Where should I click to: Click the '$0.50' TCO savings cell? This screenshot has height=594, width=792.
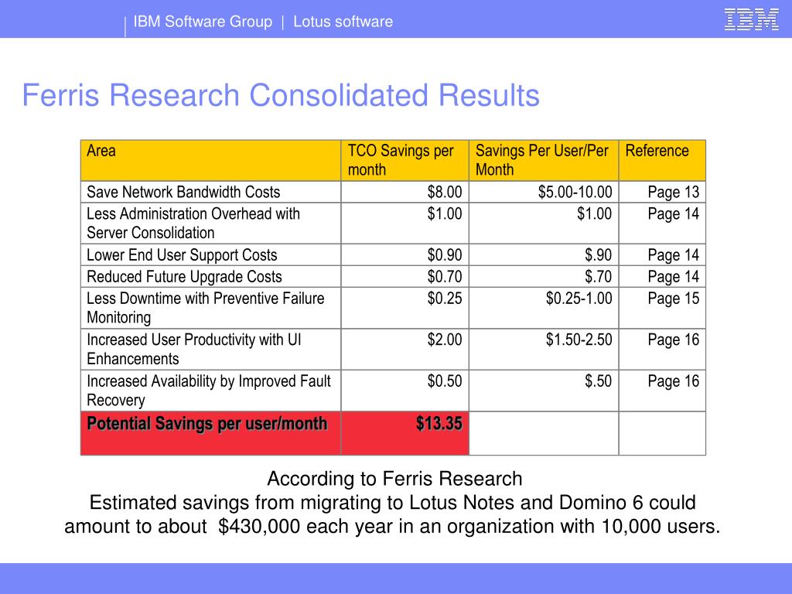(x=405, y=391)
